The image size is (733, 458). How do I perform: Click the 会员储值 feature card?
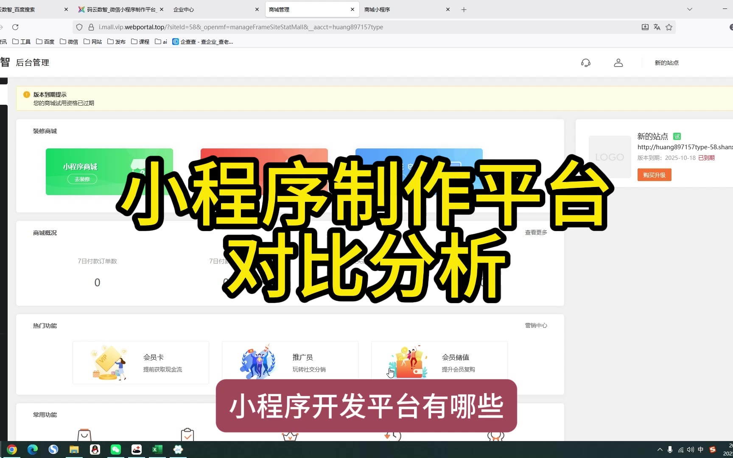pos(439,363)
